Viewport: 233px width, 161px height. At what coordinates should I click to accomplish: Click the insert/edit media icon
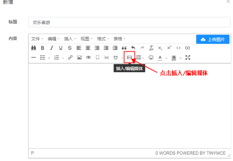(130, 57)
